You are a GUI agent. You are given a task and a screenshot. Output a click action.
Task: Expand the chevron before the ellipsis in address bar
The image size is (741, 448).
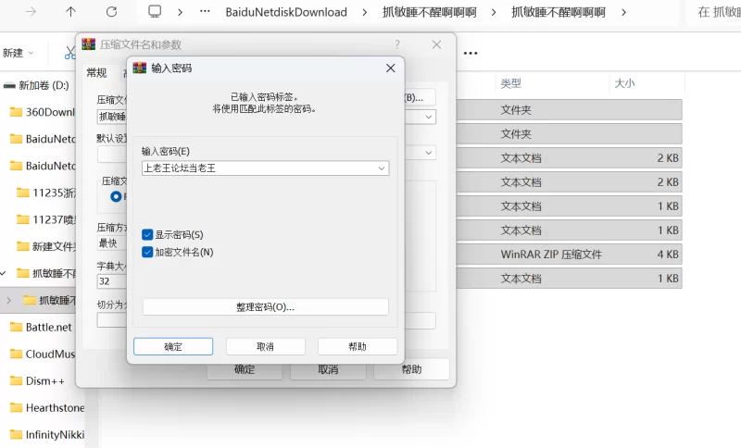pyautogui.click(x=180, y=12)
